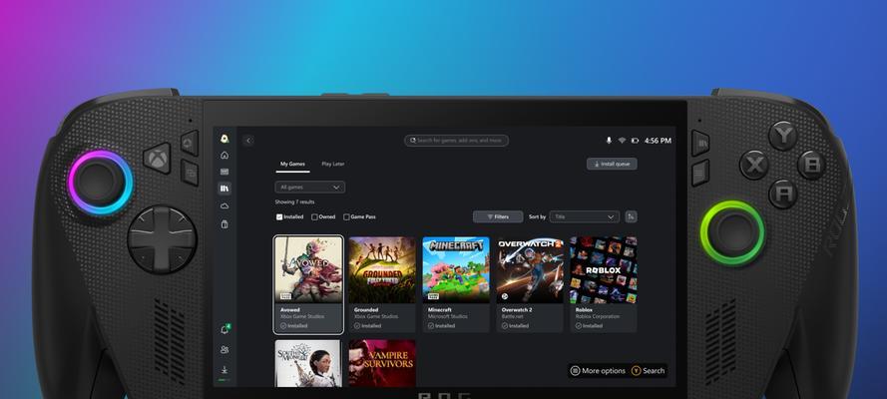Open the Game Pass sidebar icon below Home

click(x=224, y=172)
